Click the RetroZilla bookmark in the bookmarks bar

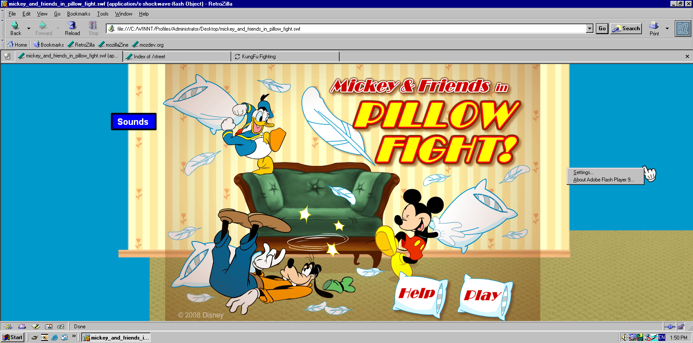coord(81,44)
